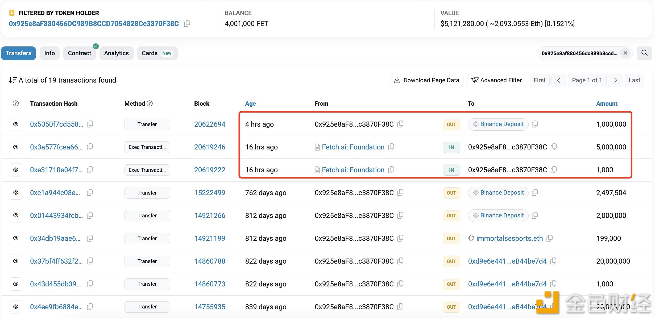Viewport: 655px width, 318px height.
Task: Preview transaction 0x3a577fcea66 with eye icon
Action: [x=16, y=147]
